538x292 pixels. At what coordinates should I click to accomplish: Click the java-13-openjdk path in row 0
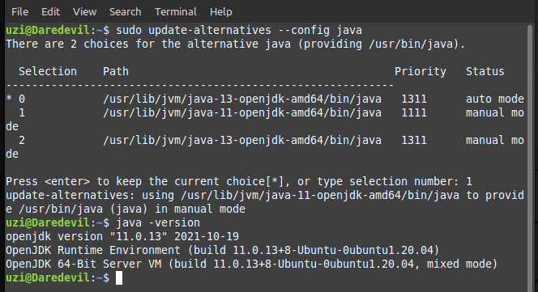point(242,99)
